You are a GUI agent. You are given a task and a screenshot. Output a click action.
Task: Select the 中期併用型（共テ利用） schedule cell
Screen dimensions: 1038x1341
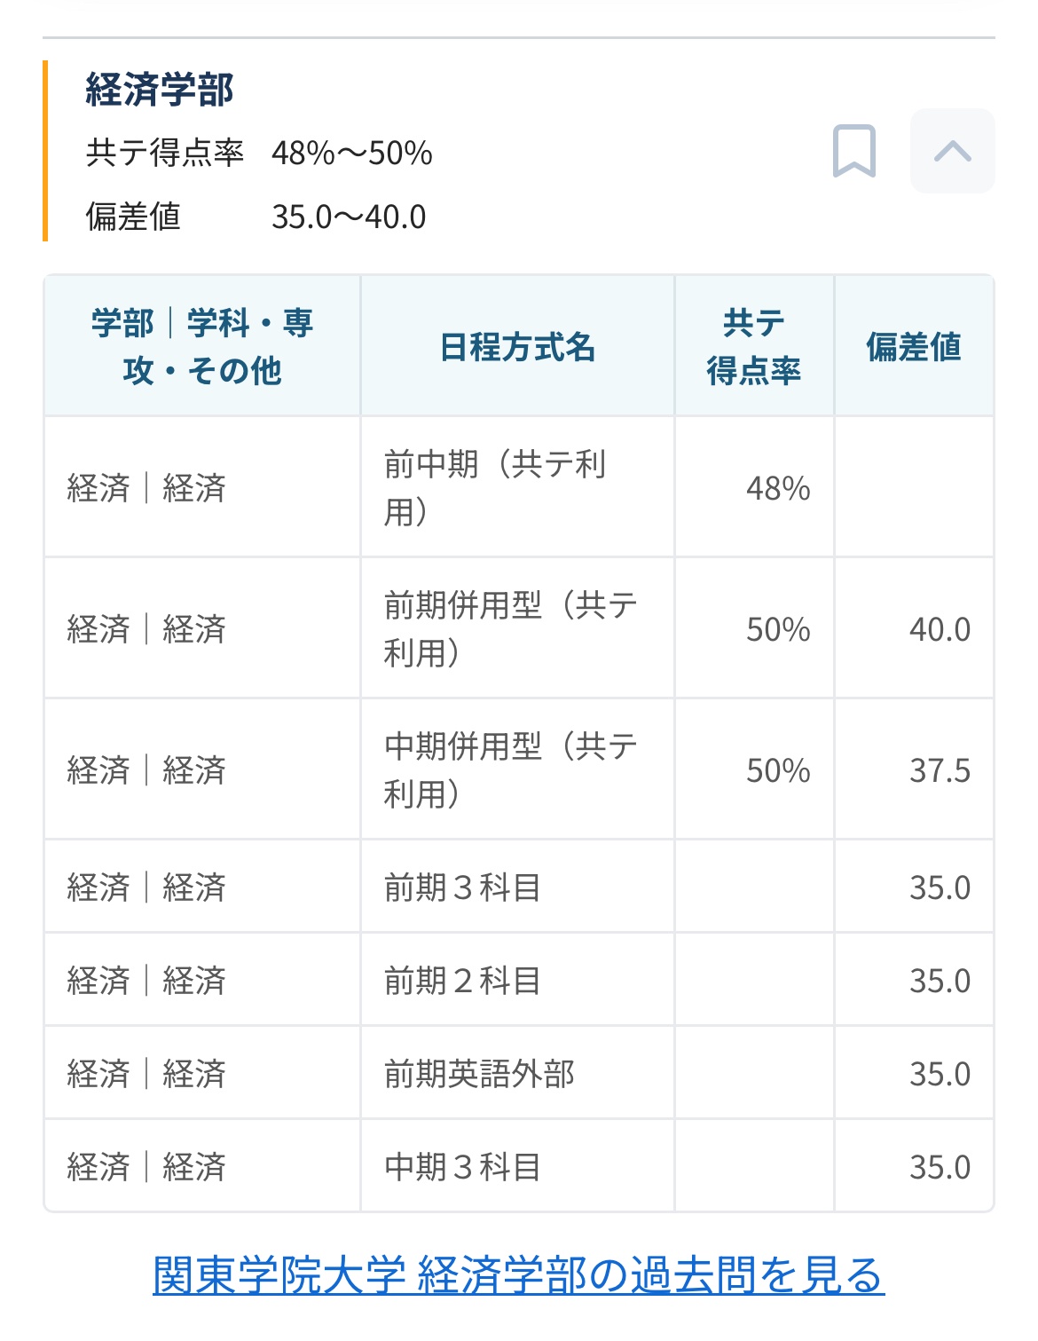pos(517,769)
